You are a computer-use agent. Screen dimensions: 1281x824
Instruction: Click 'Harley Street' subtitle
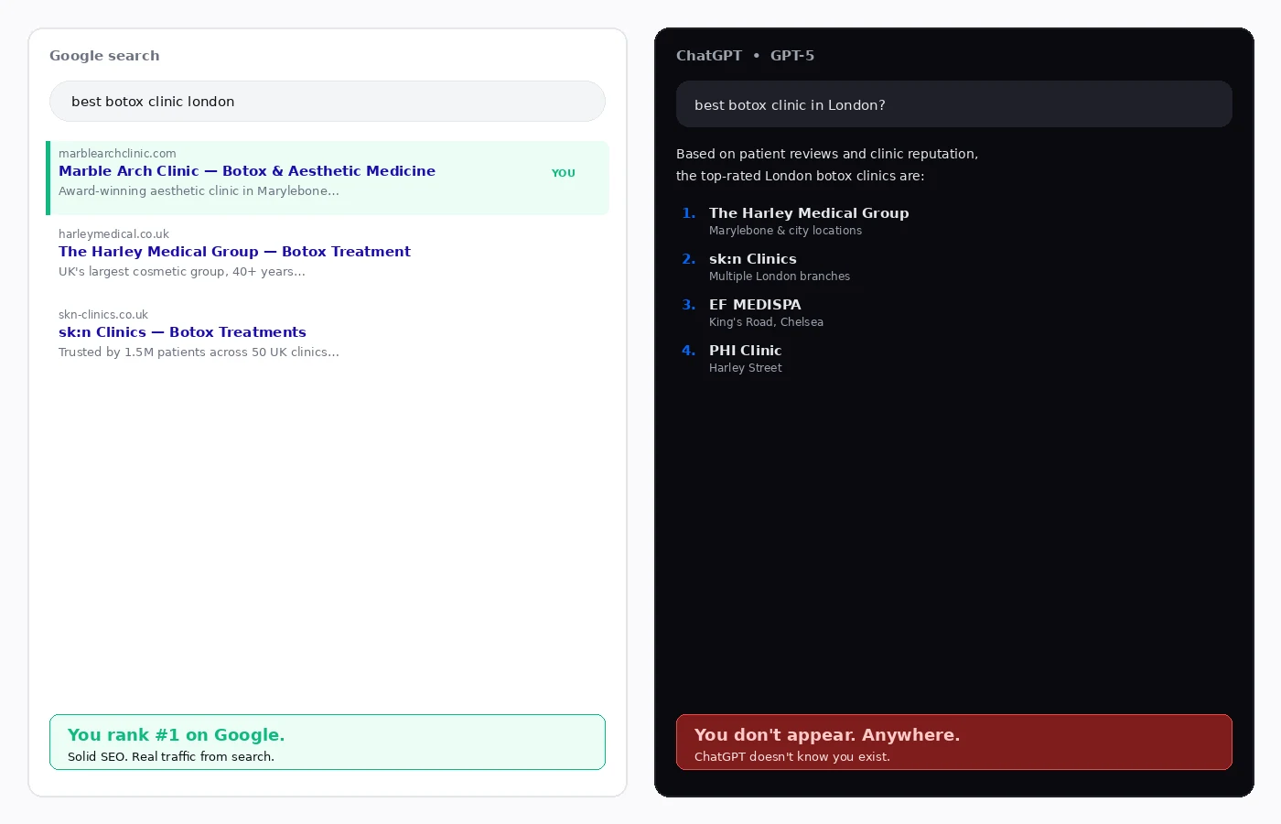[746, 368]
